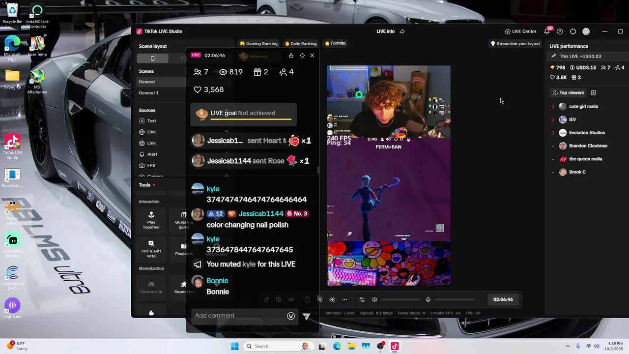The height and width of the screenshot is (354, 629).
Task: Open Recycle Bin desktop icon
Action: point(12,13)
